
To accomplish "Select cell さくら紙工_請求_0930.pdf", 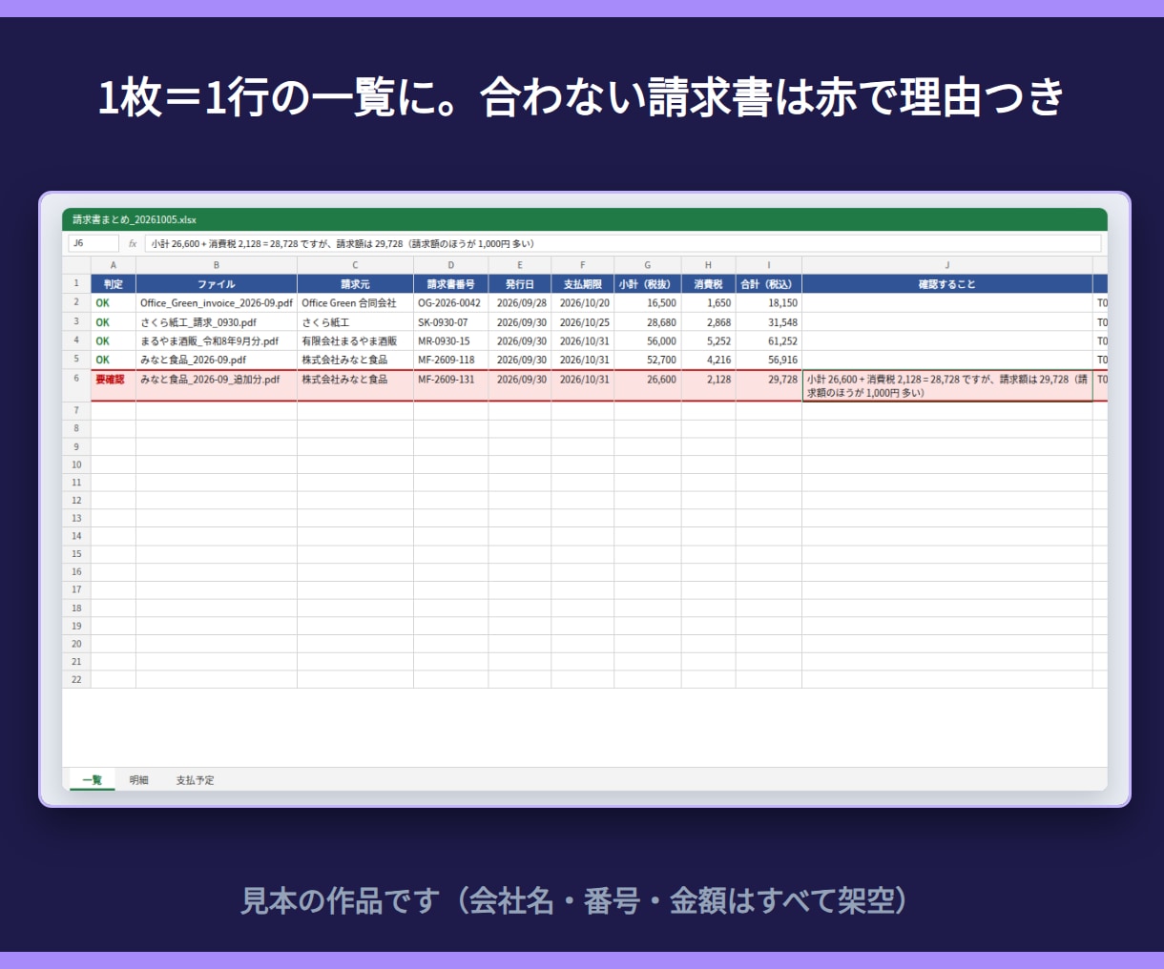I will tap(217, 322).
